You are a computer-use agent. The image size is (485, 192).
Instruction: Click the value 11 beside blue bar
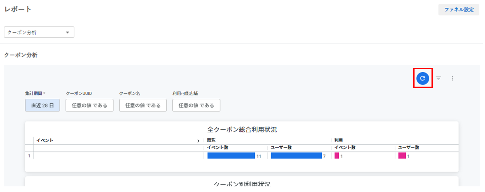click(x=259, y=156)
